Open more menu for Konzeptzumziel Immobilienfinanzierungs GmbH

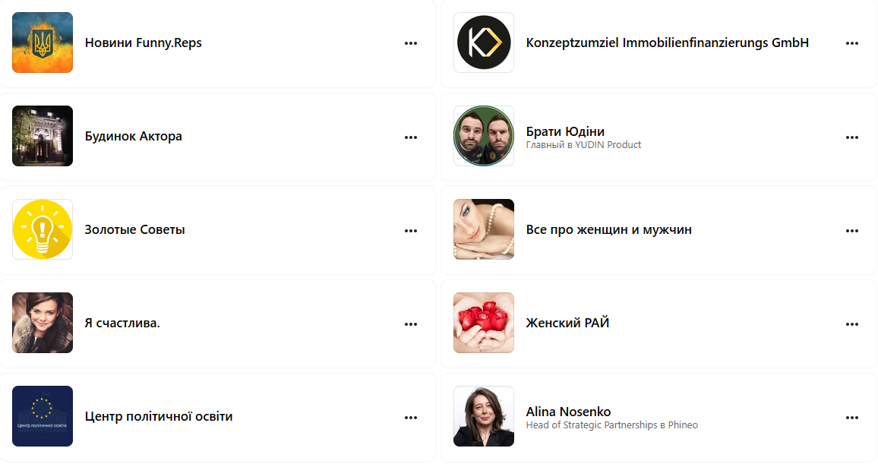tap(852, 43)
